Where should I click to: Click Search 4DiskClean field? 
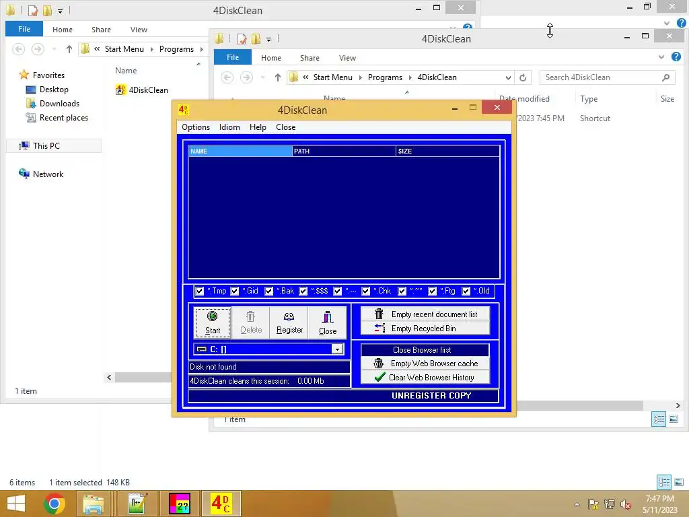pos(608,77)
